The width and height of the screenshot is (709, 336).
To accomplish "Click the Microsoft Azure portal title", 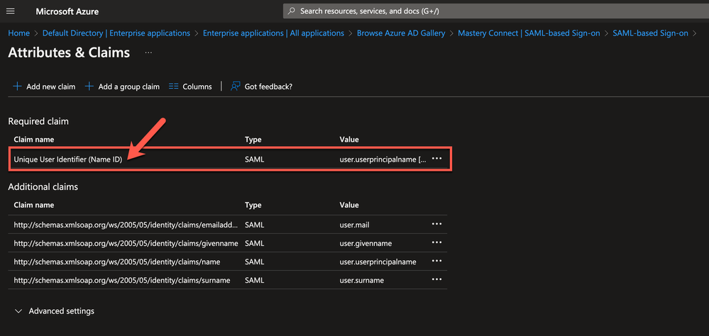I will point(67,11).
